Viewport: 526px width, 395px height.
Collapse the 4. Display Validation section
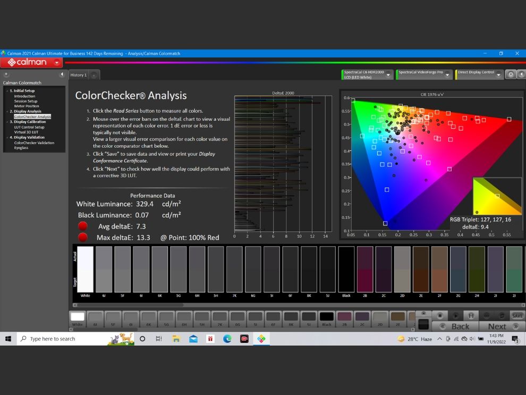7,137
